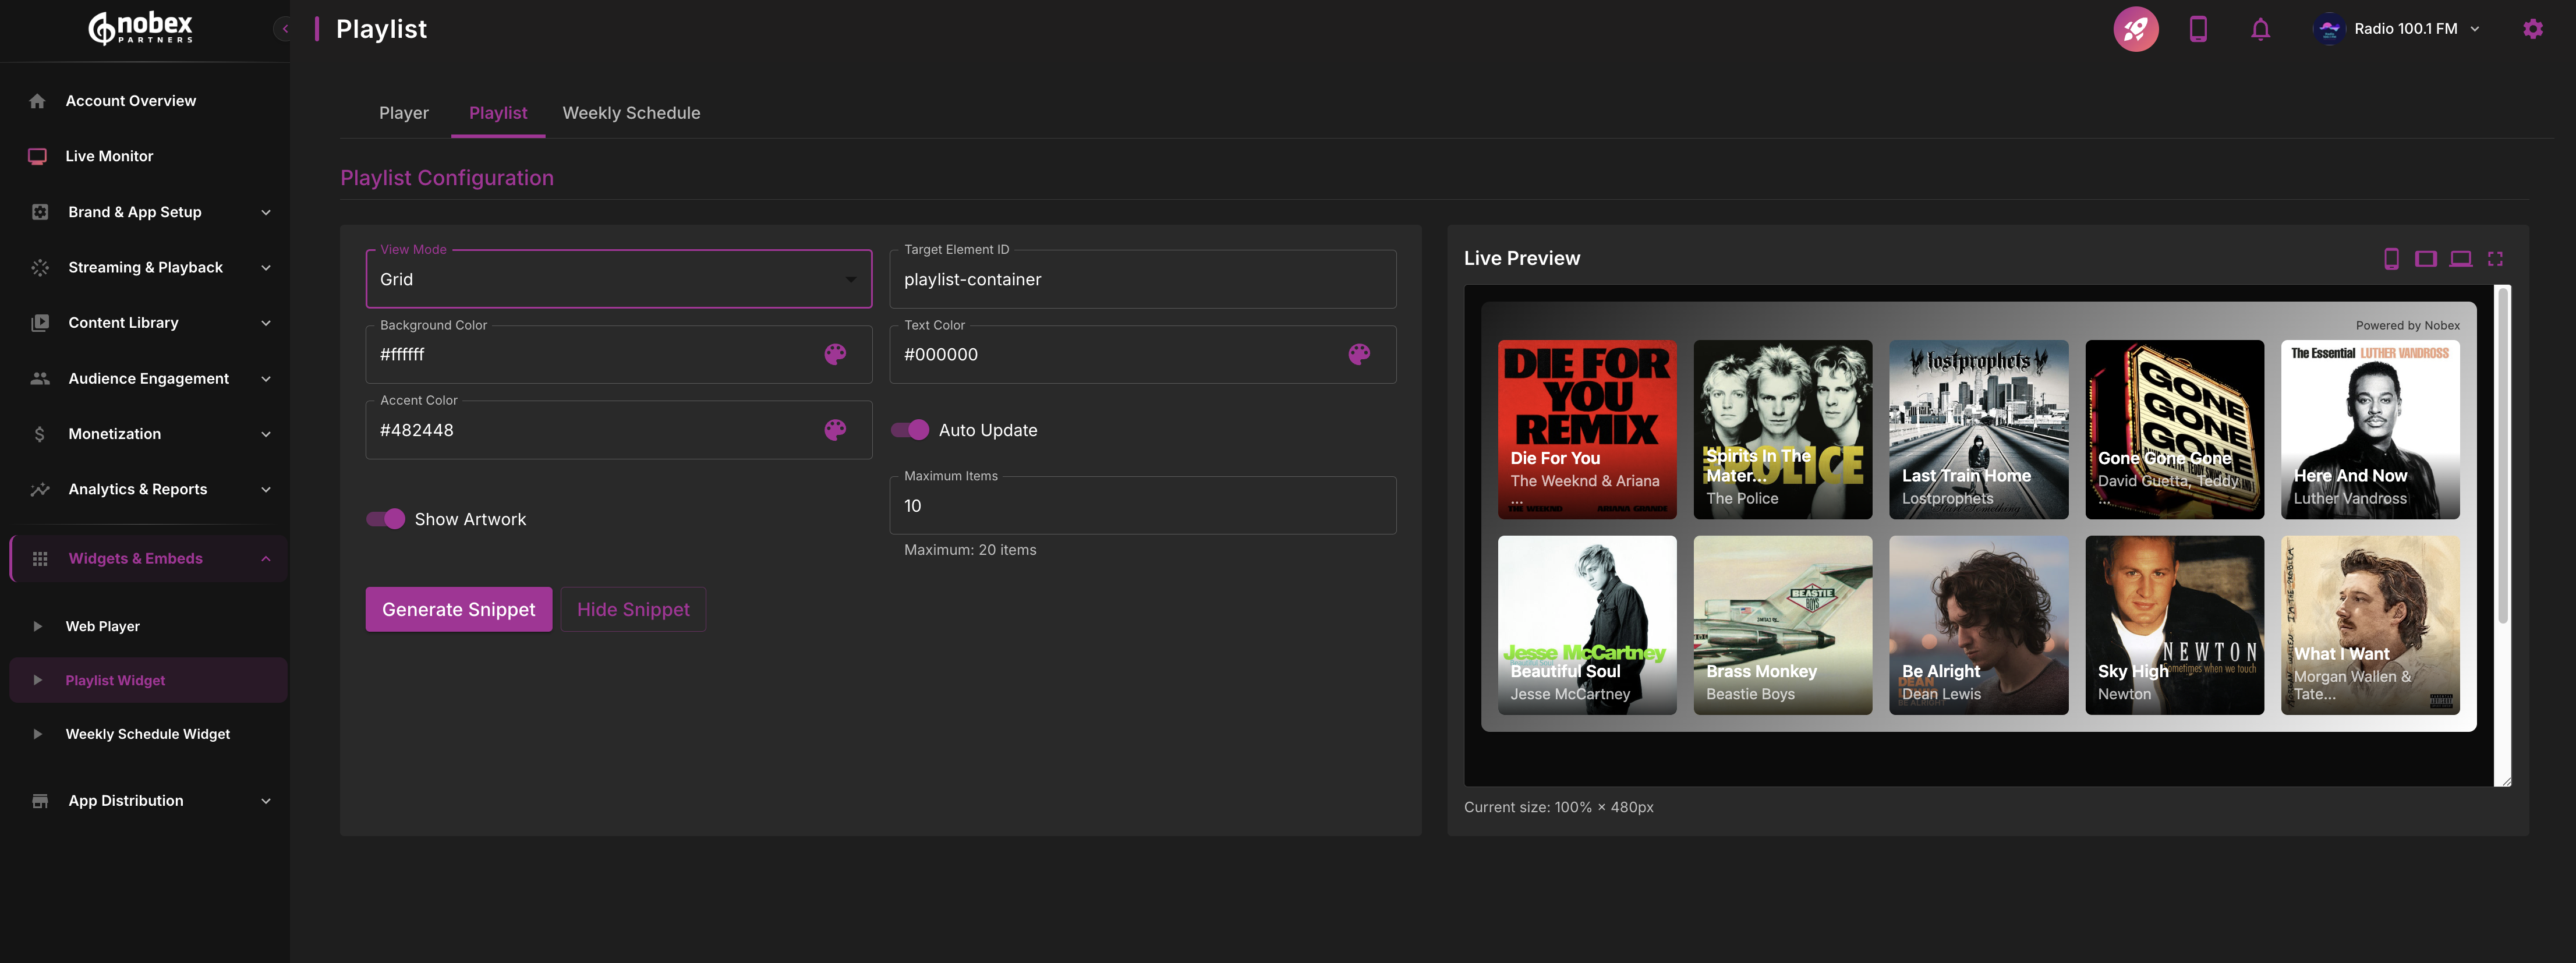
Task: Disable the Auto Update toggle
Action: [910, 430]
